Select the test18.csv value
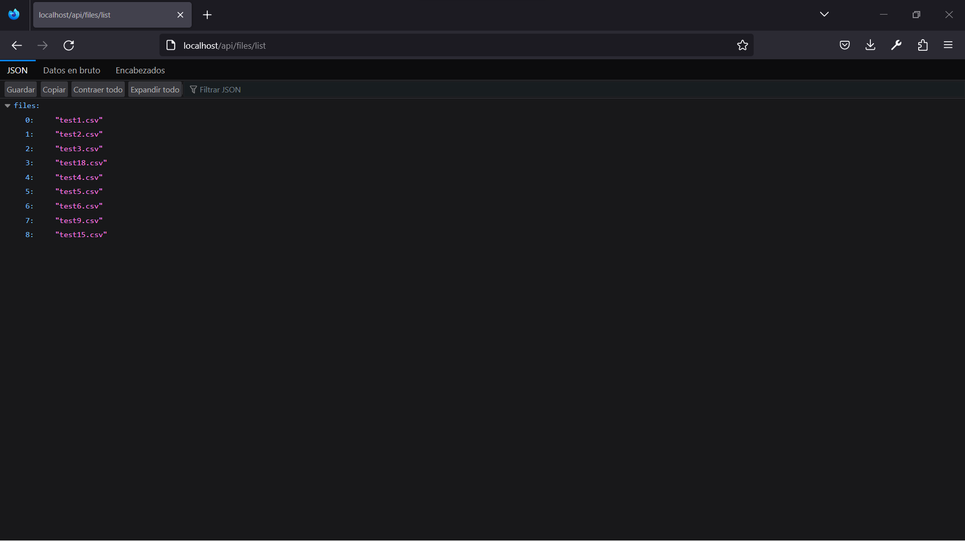The width and height of the screenshot is (965, 541). point(81,163)
